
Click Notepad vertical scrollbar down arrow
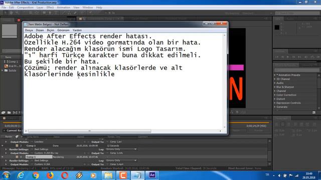pos(225,127)
